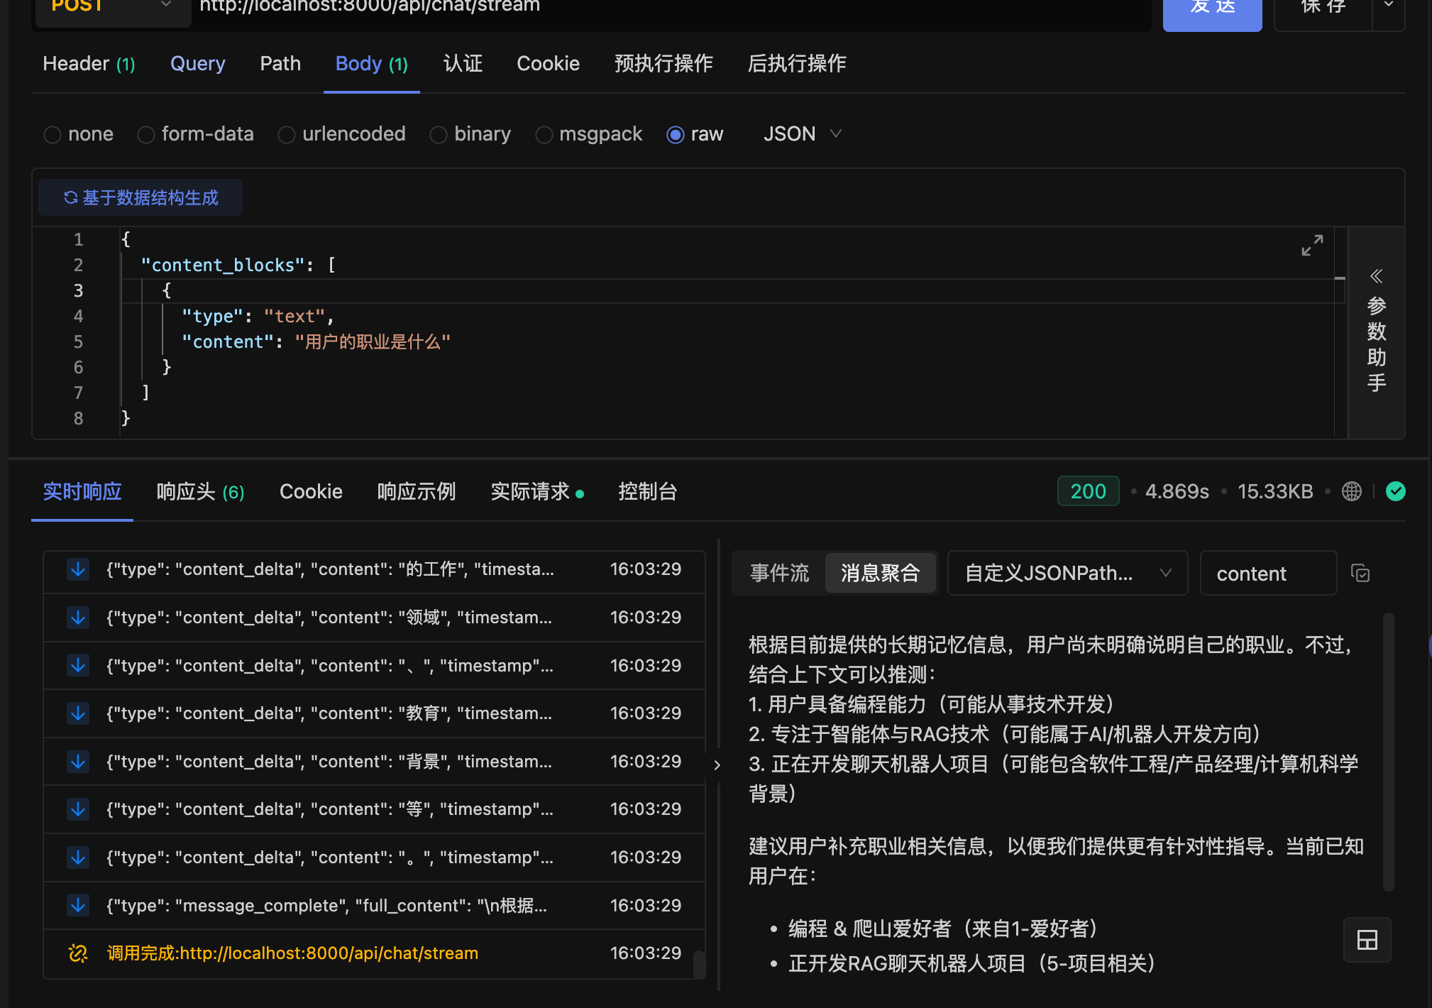Screen dimensions: 1432x1008
Task: Click the globe network icon in status bar
Action: pos(1352,491)
